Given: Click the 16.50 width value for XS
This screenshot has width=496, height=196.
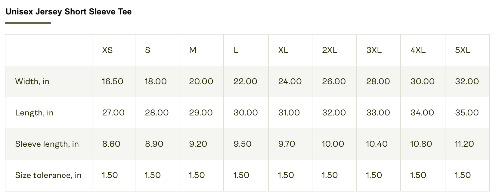Looking at the screenshot, I should (113, 81).
